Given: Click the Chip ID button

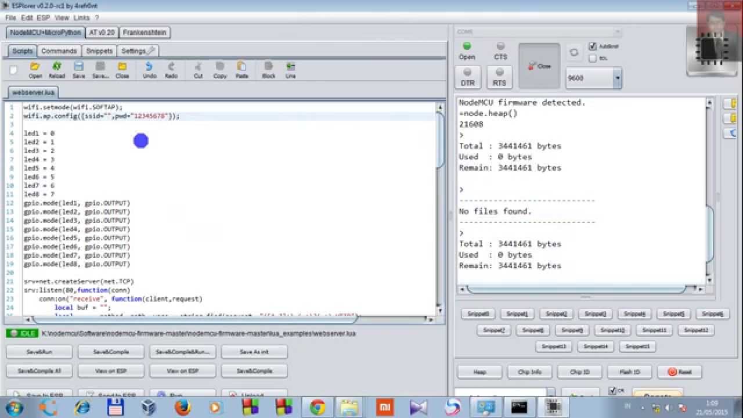Looking at the screenshot, I should 579,372.
